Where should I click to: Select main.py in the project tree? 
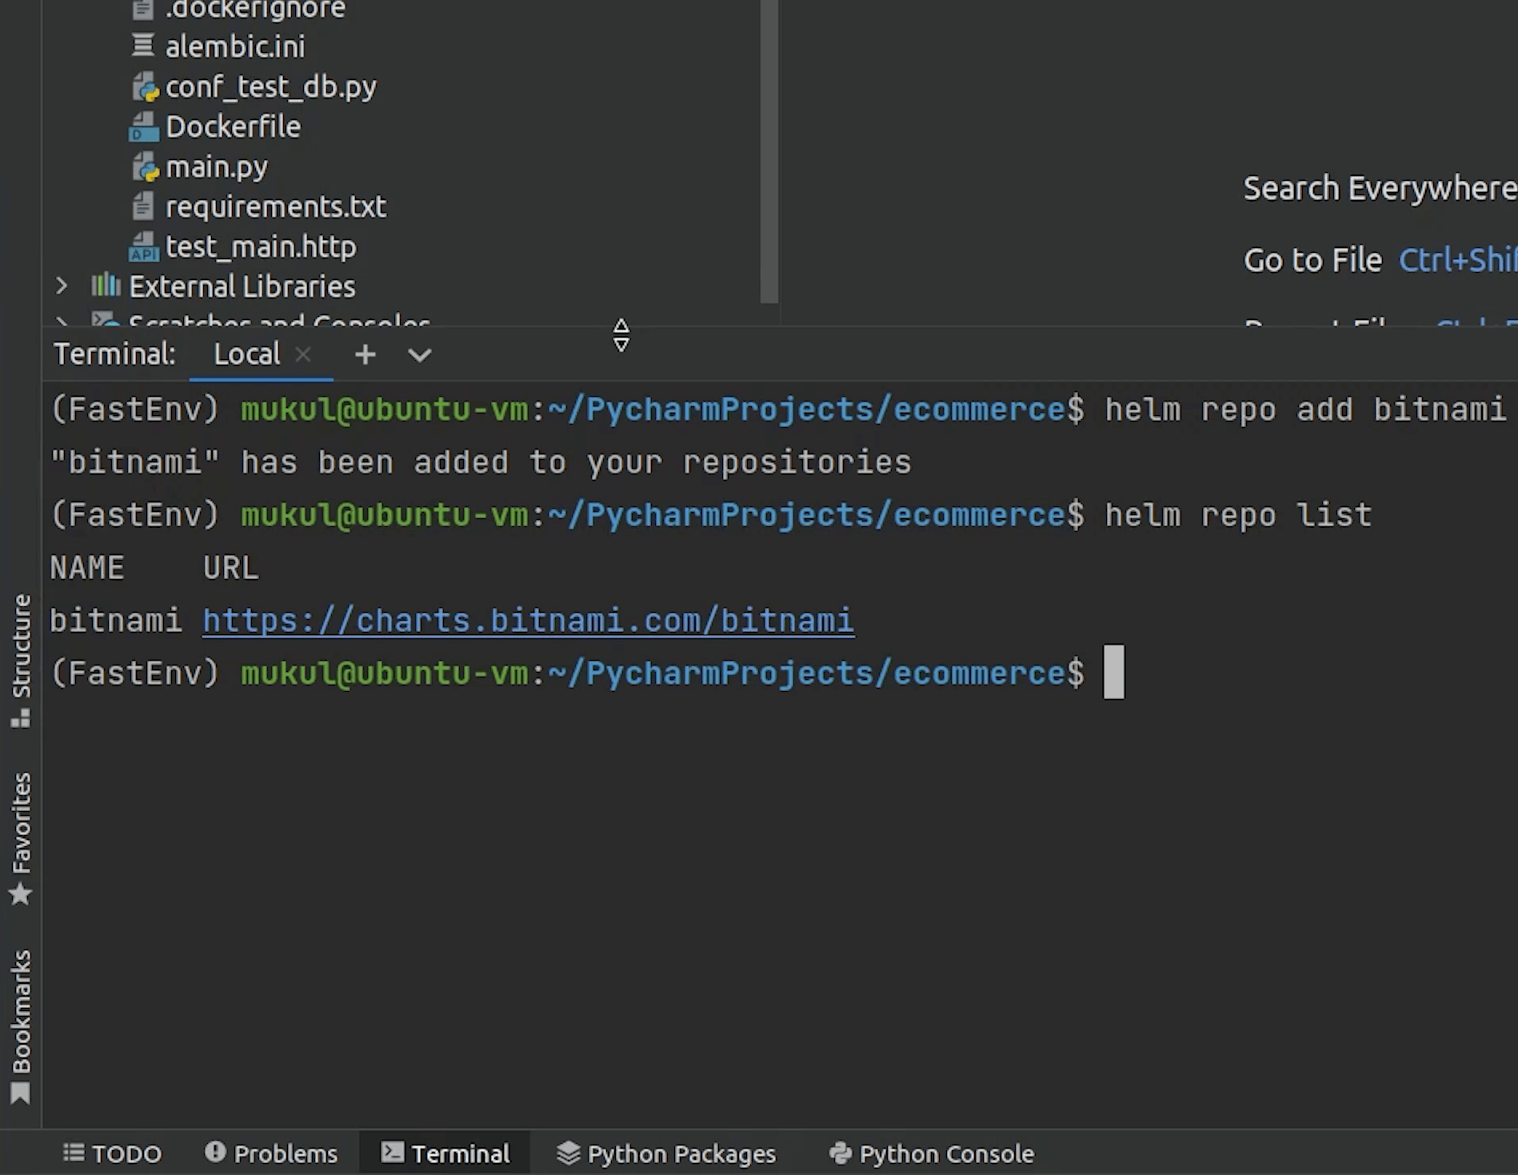[216, 167]
